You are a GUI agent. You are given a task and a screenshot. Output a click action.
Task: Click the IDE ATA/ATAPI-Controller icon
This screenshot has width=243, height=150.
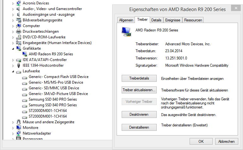[x=19, y=60]
